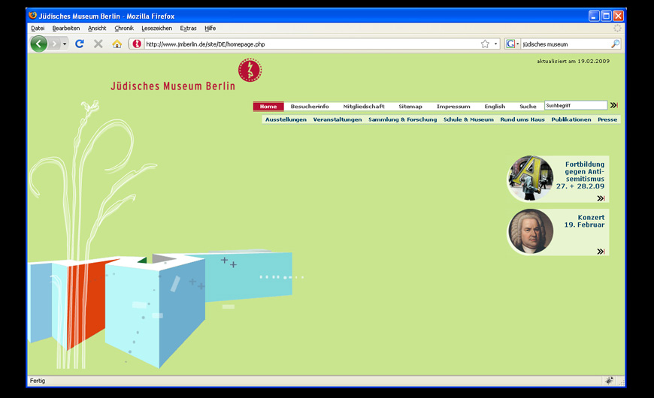Open the Ausstellungen section
Screen dimensions: 654x398
286,119
